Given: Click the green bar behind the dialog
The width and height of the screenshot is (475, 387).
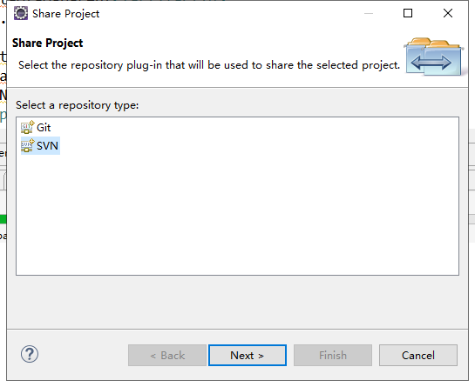Looking at the screenshot, I should pyautogui.click(x=3, y=219).
